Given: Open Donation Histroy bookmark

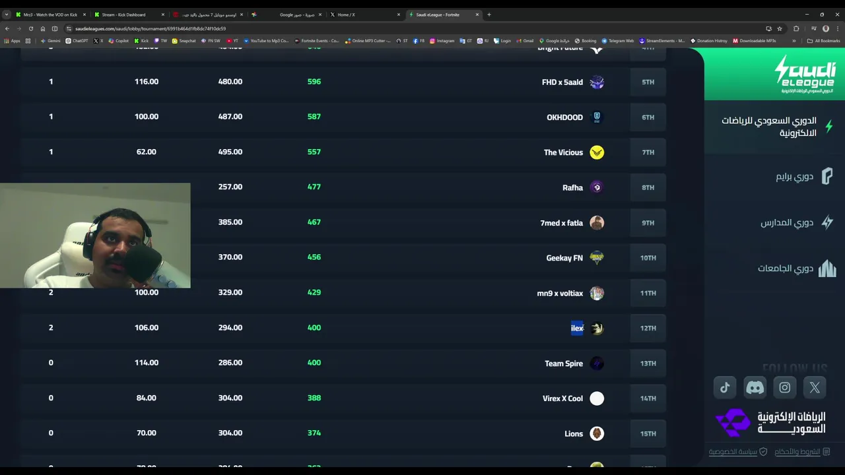Looking at the screenshot, I should (709, 41).
